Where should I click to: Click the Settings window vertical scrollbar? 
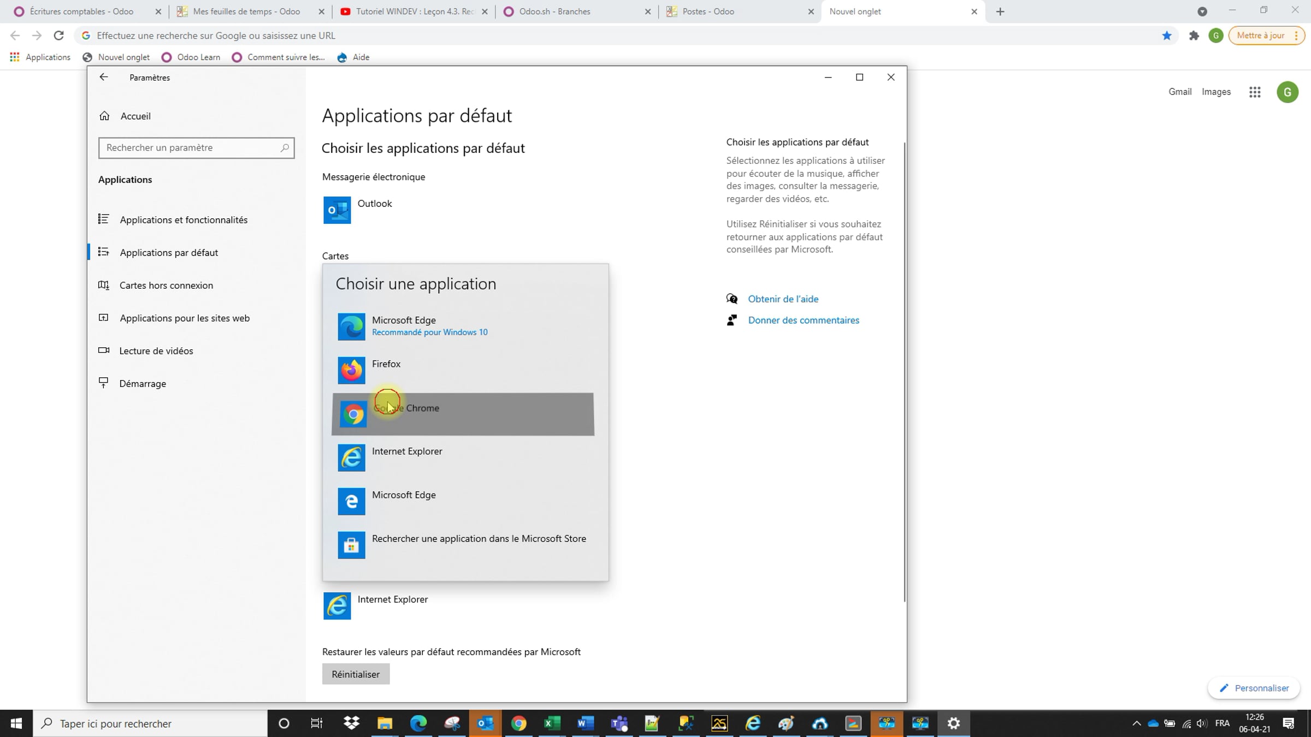click(905, 371)
